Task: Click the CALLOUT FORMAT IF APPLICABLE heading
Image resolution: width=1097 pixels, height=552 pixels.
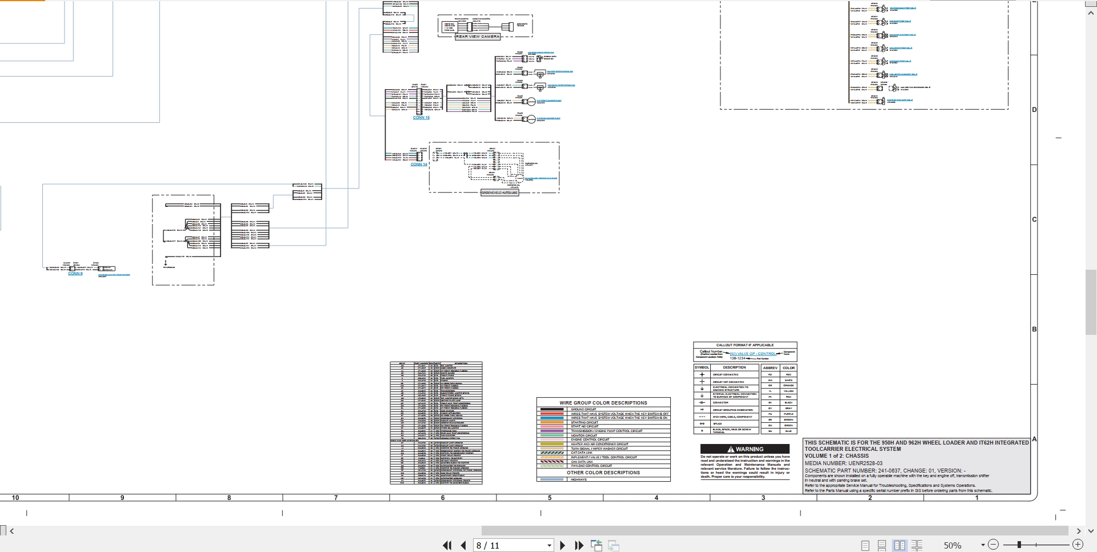Action: pos(745,345)
